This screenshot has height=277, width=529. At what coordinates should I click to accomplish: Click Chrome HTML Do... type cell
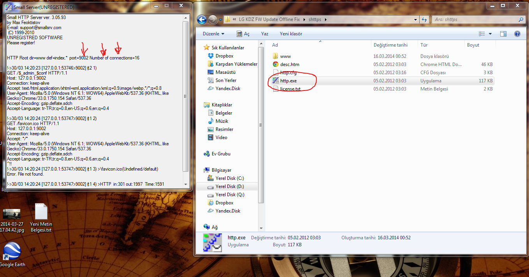tap(441, 64)
